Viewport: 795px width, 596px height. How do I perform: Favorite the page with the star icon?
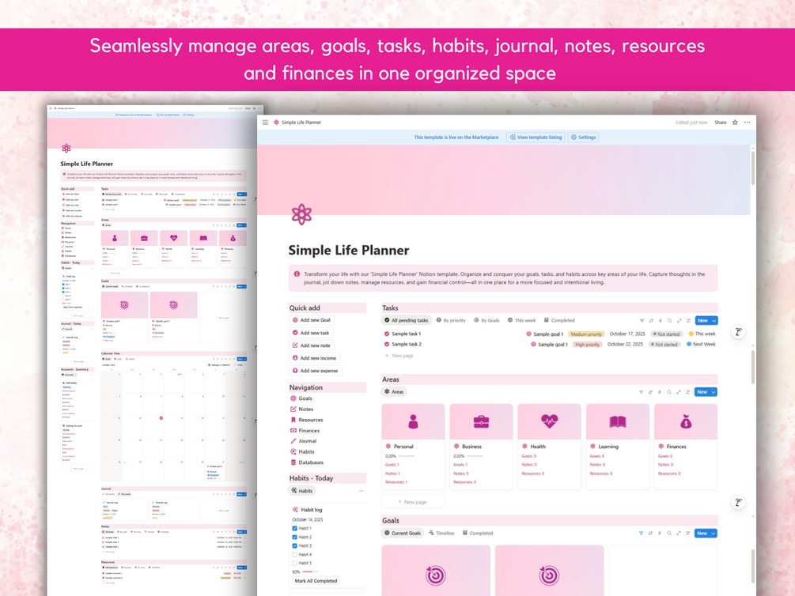tap(735, 123)
